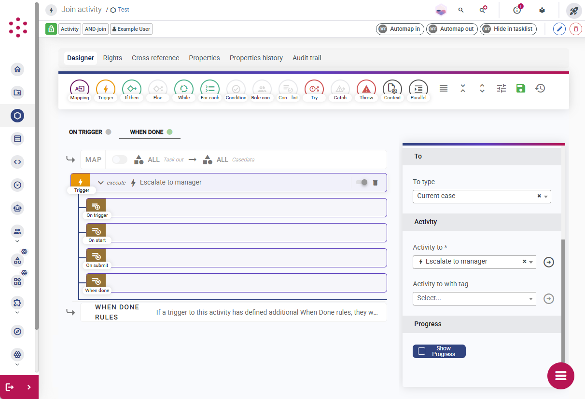Click the list lines icon in toolbar
The height and width of the screenshot is (399, 585).
444,88
